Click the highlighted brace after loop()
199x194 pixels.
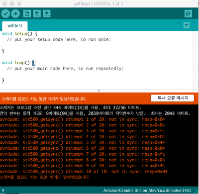(34, 63)
